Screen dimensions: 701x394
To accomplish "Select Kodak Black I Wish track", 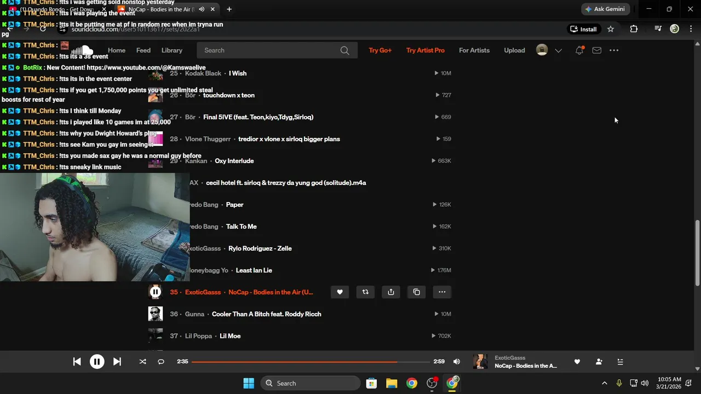I will (x=238, y=73).
